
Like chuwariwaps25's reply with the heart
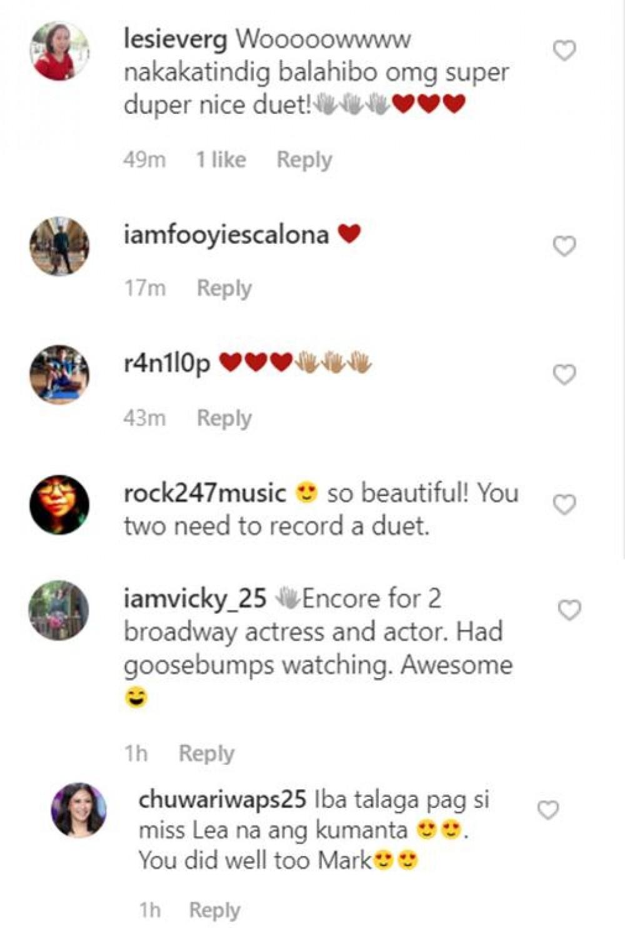coord(548,810)
